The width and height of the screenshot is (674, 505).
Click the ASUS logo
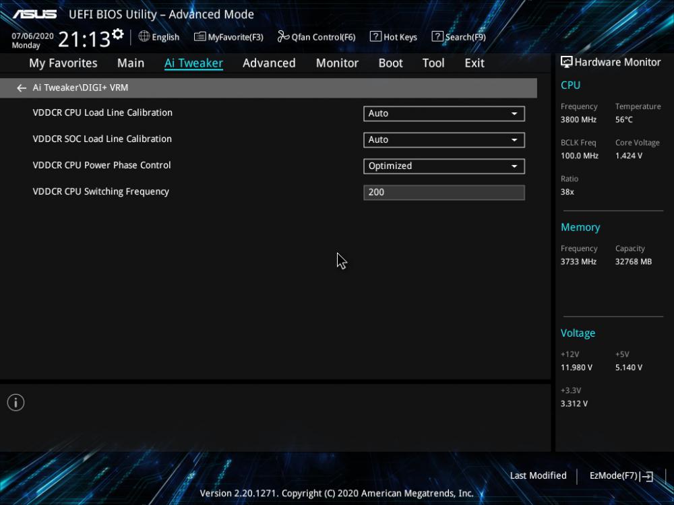point(34,14)
